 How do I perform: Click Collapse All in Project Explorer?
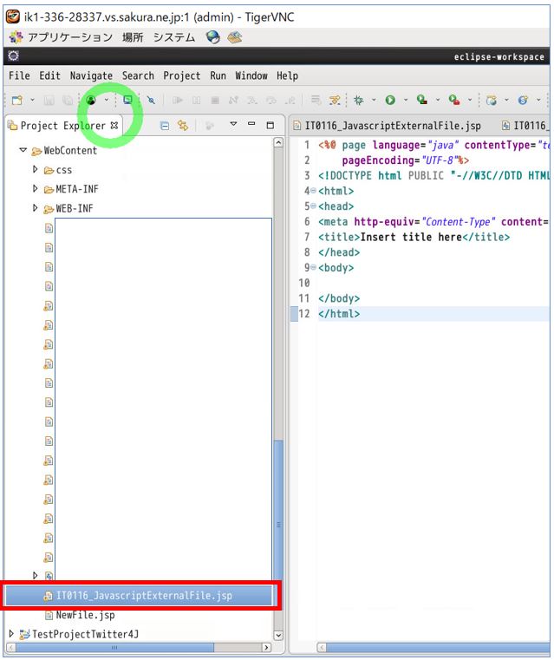coord(165,126)
